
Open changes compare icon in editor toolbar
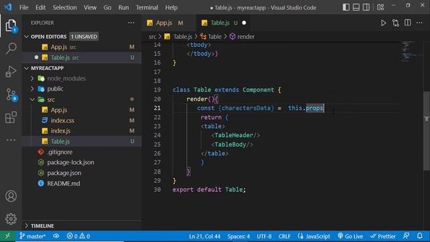[396, 23]
